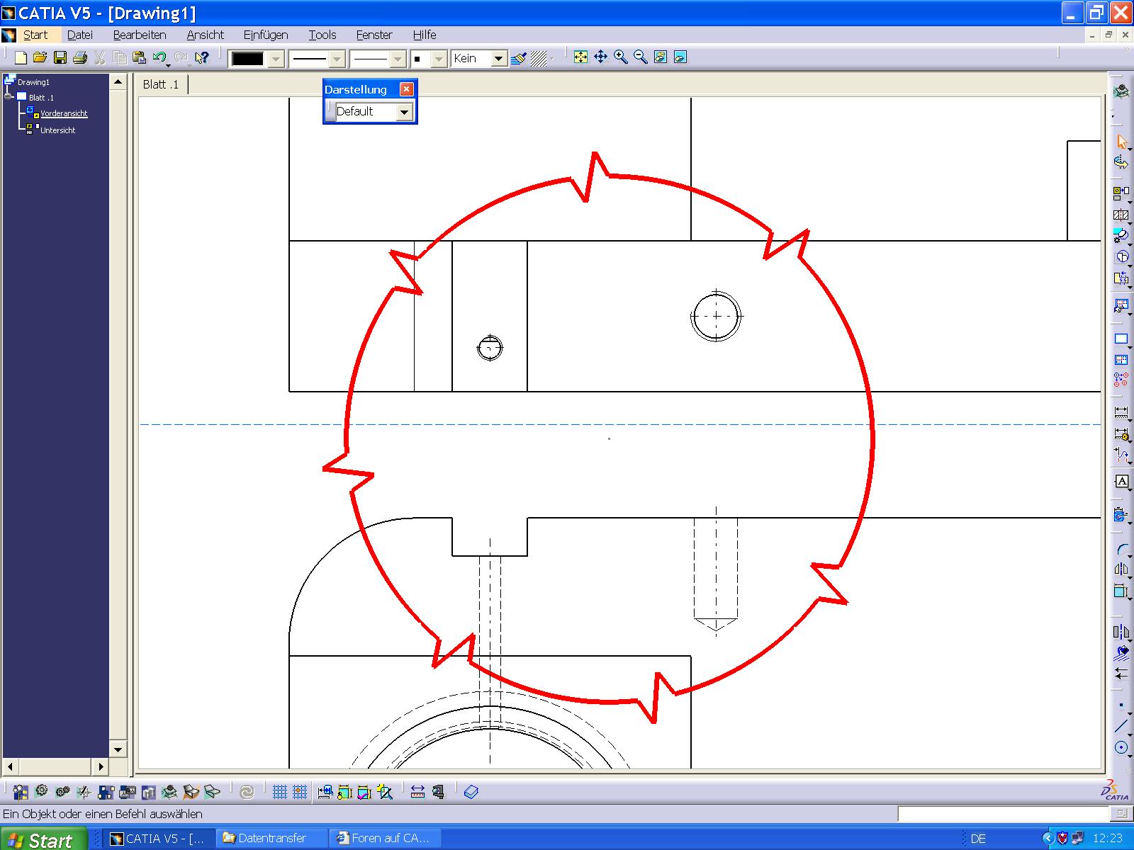1134x850 pixels.
Task: Select Untersicht in the tree
Action: tap(57, 130)
